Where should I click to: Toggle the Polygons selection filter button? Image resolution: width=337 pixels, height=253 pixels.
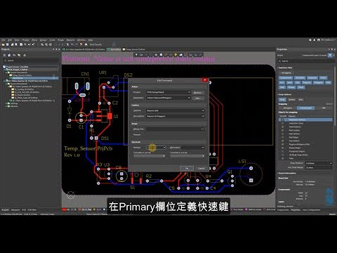pos(319,82)
